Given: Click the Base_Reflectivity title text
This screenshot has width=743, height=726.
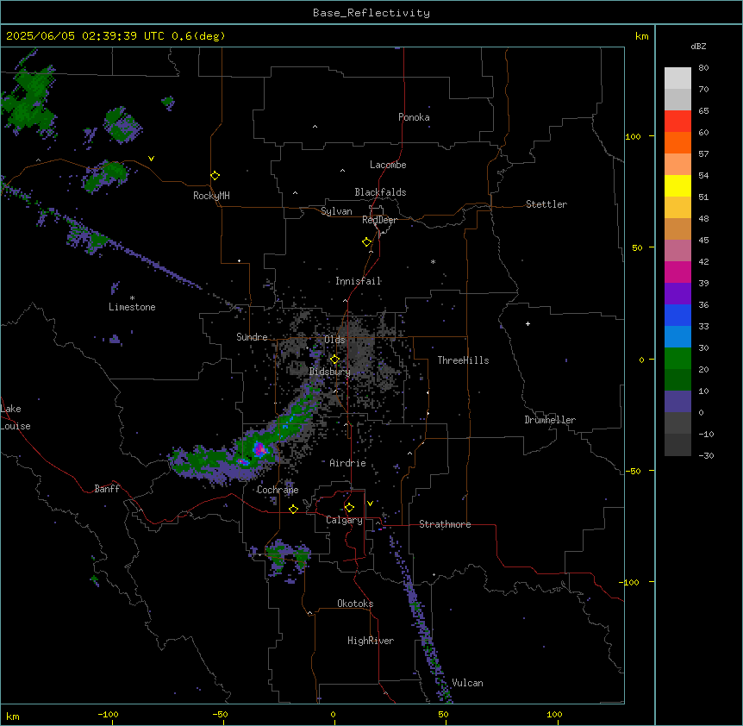Looking at the screenshot, I should [371, 13].
